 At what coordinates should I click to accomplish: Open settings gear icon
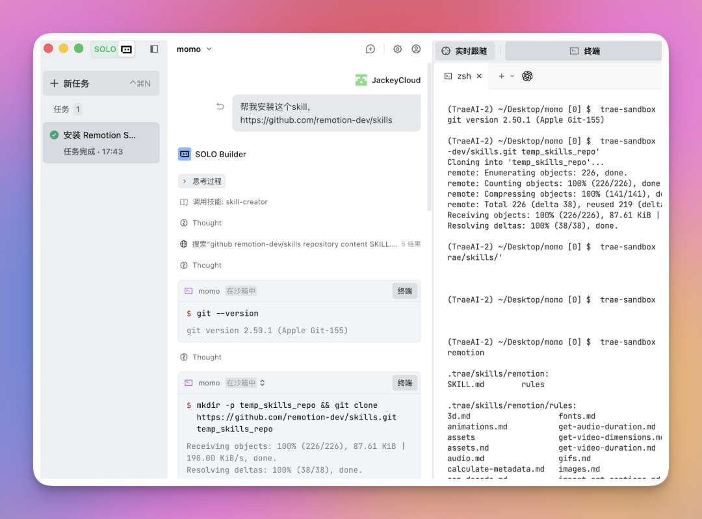point(398,49)
